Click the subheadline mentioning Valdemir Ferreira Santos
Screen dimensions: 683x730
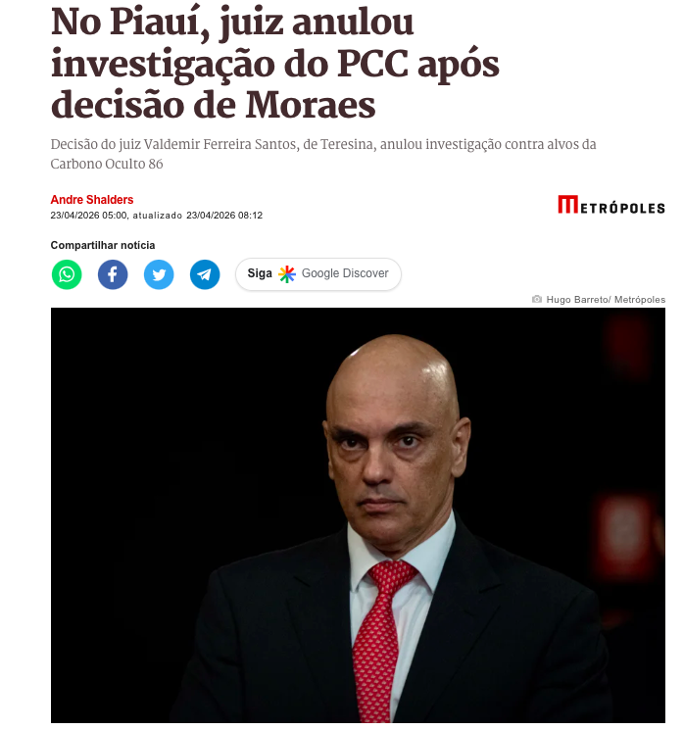(323, 154)
